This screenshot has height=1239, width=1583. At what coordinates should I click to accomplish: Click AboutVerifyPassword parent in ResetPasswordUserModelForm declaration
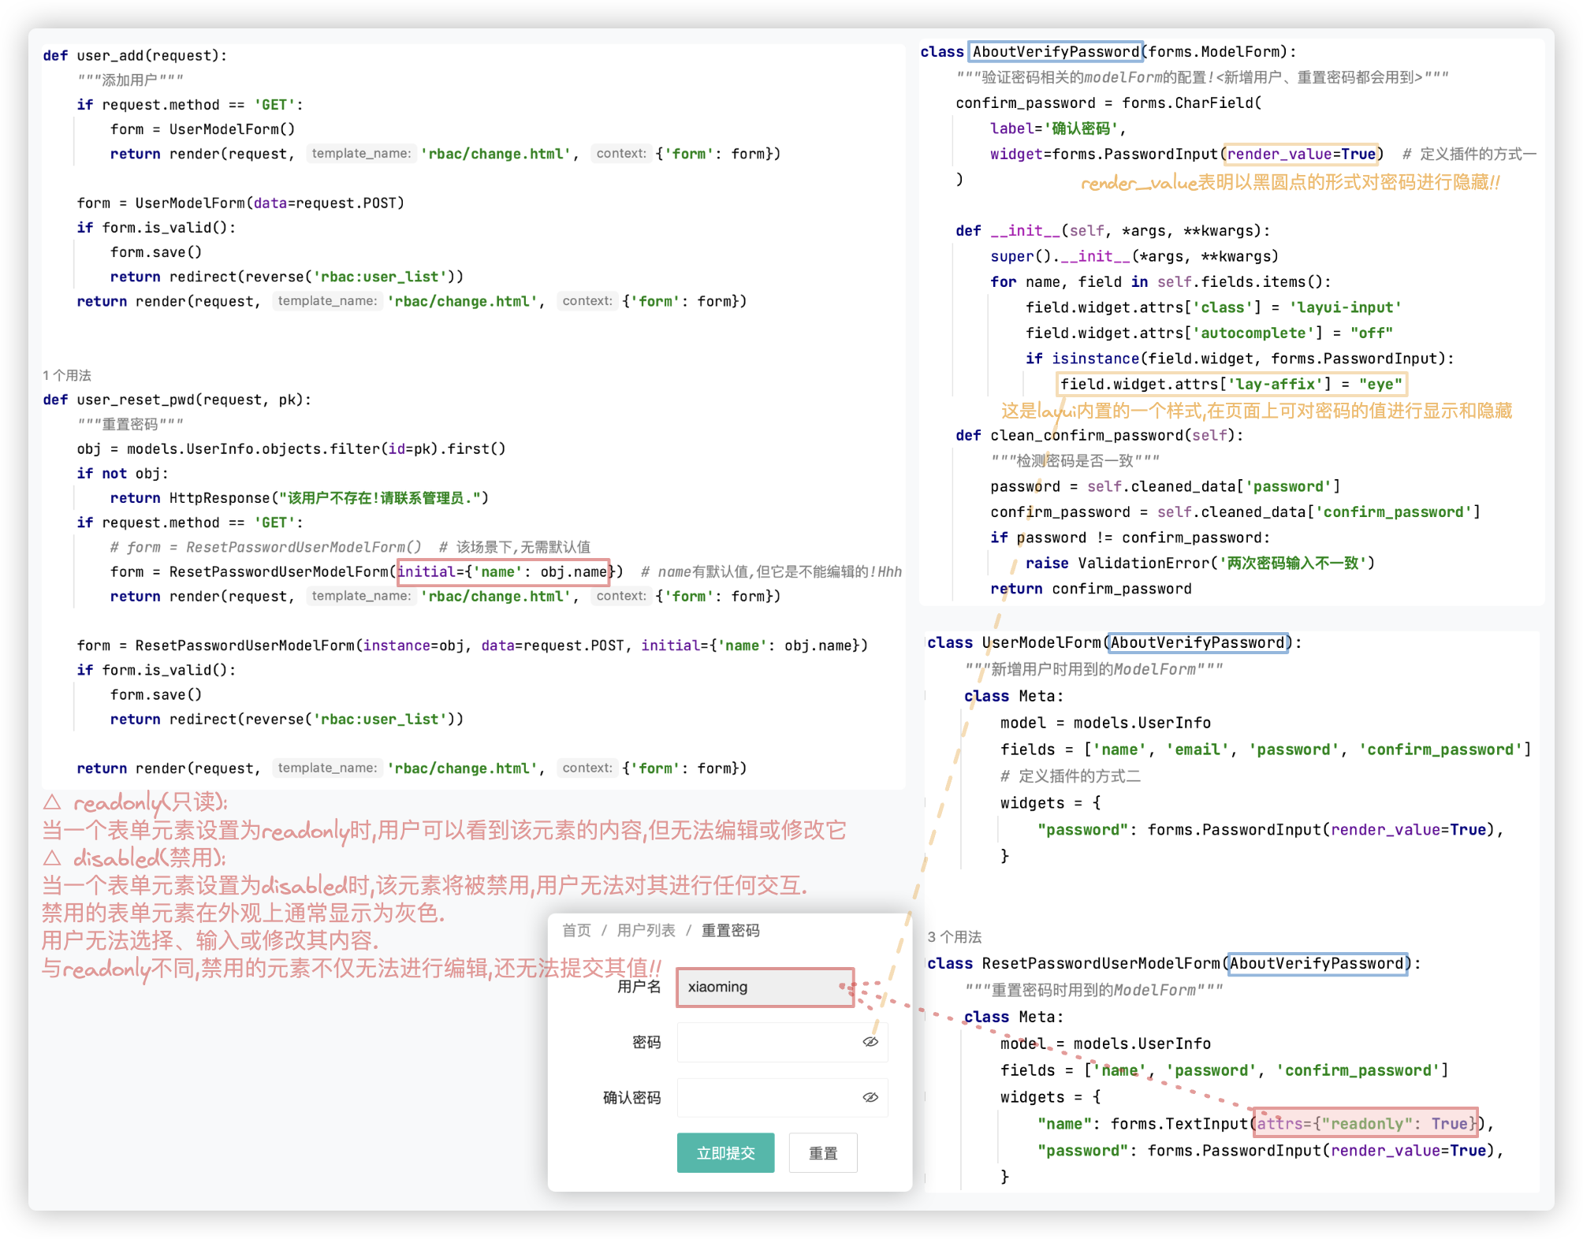pyautogui.click(x=1317, y=963)
